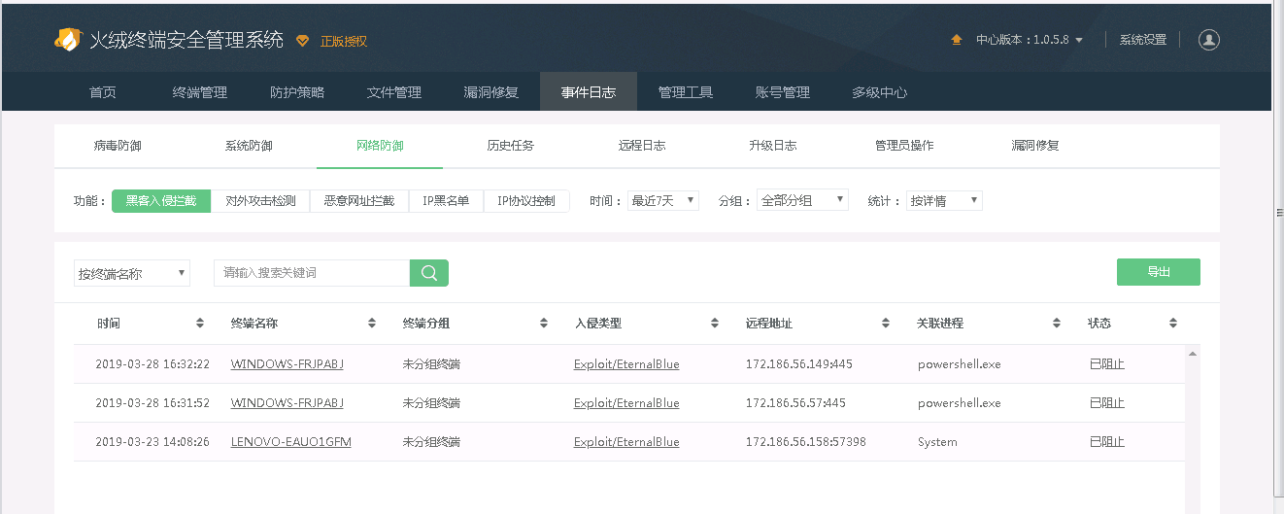Image resolution: width=1284 pixels, height=514 pixels.
Task: Open the 最近7天 time range dropdown
Action: [x=663, y=201]
